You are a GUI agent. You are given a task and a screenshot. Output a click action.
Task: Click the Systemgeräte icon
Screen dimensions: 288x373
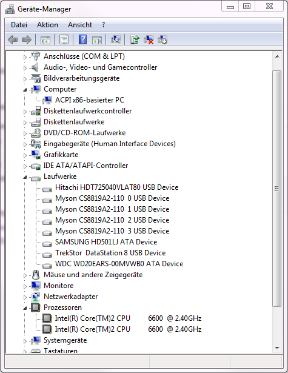36,340
